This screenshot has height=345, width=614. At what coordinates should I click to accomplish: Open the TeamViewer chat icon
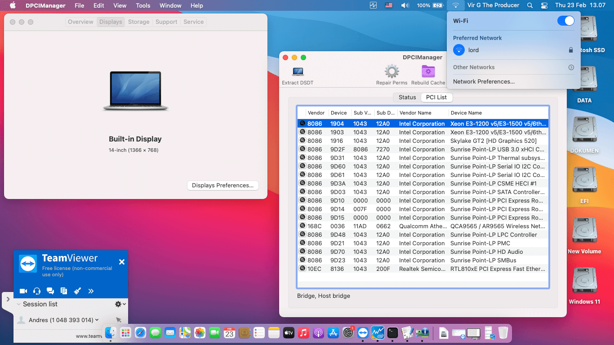point(50,291)
